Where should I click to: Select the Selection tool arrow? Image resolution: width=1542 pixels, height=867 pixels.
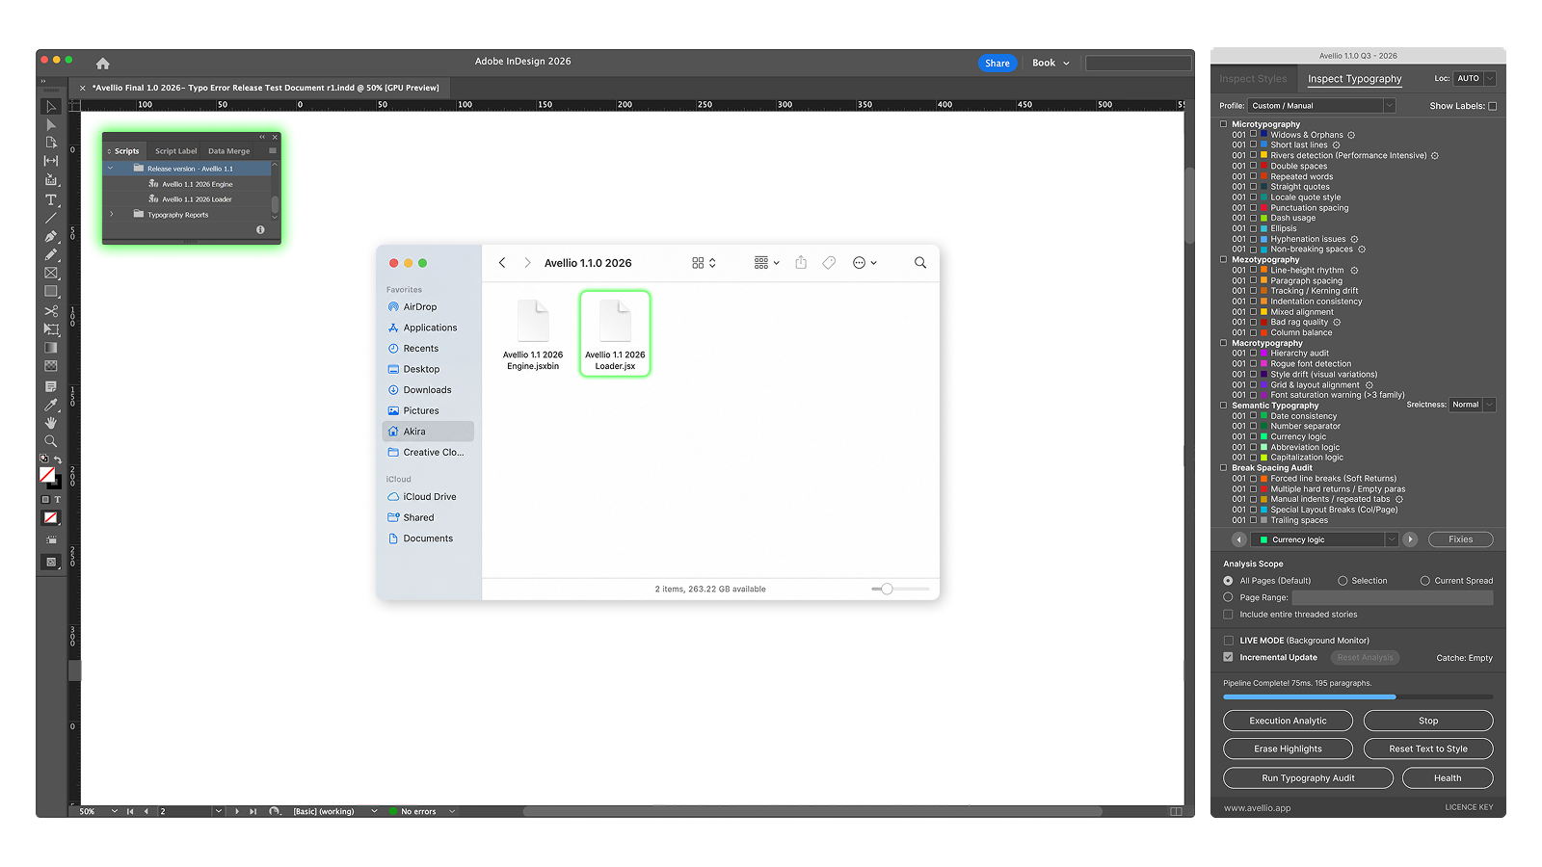coord(51,106)
